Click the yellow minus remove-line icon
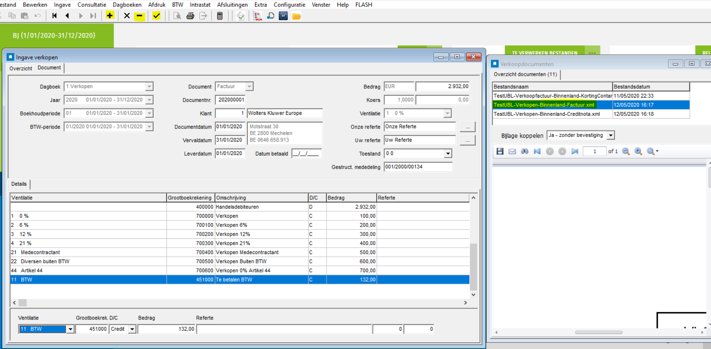 139,16
